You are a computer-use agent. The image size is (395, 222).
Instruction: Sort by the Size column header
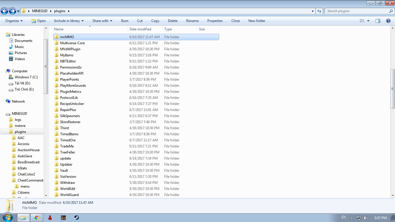(208, 29)
